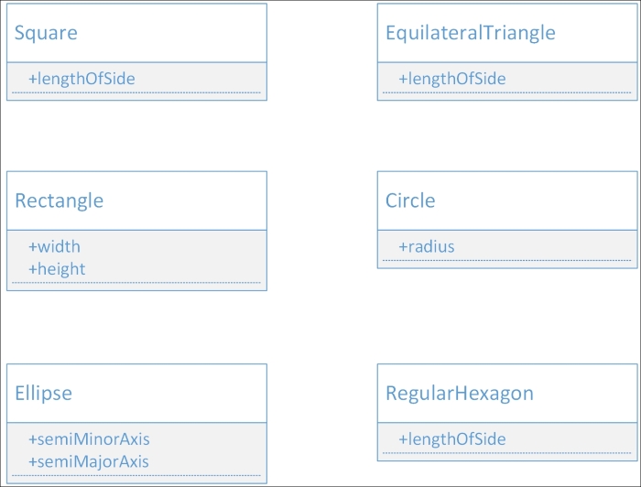Click lengthOfSide attribute of RegularHexagon

tap(451, 439)
